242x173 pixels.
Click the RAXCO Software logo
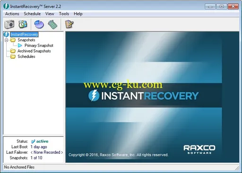(199, 149)
